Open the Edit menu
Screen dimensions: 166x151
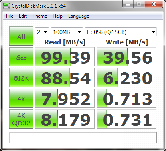(23, 16)
